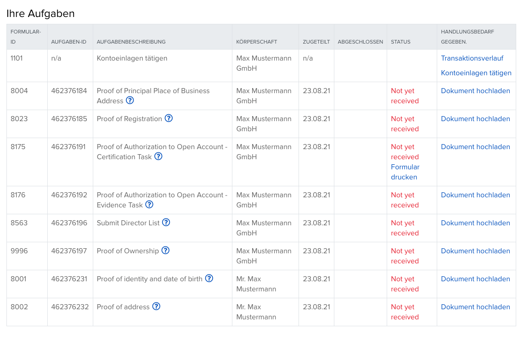Click Dokument hochladen for form 8004
This screenshot has width=530, height=340.
point(475,91)
